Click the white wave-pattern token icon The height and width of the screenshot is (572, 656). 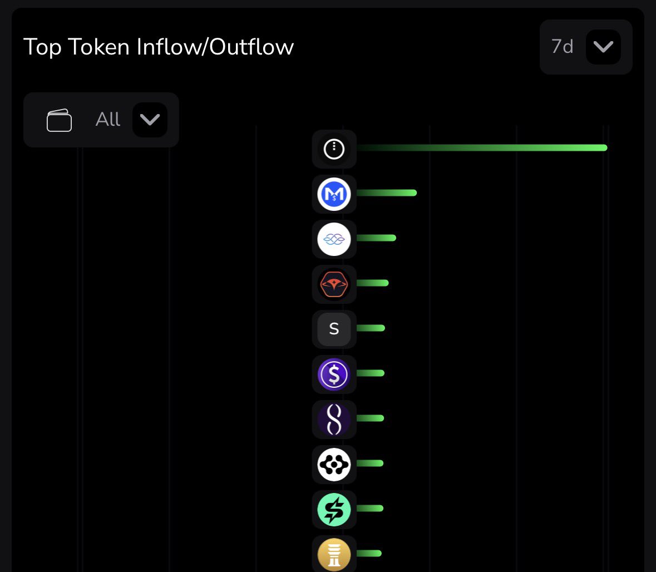pyautogui.click(x=334, y=239)
